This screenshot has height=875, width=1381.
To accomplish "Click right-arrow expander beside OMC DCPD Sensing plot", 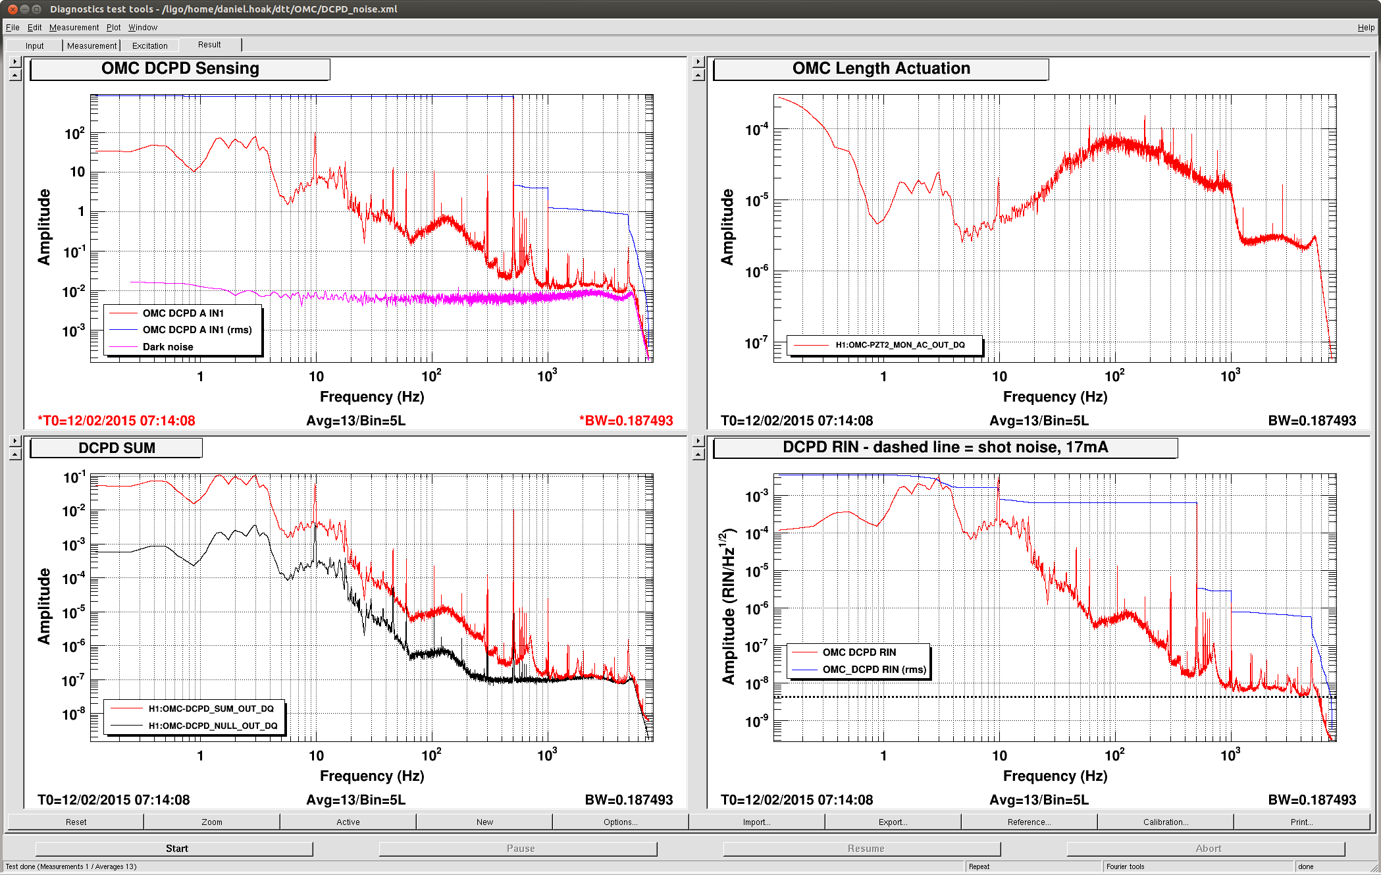I will tap(16, 62).
